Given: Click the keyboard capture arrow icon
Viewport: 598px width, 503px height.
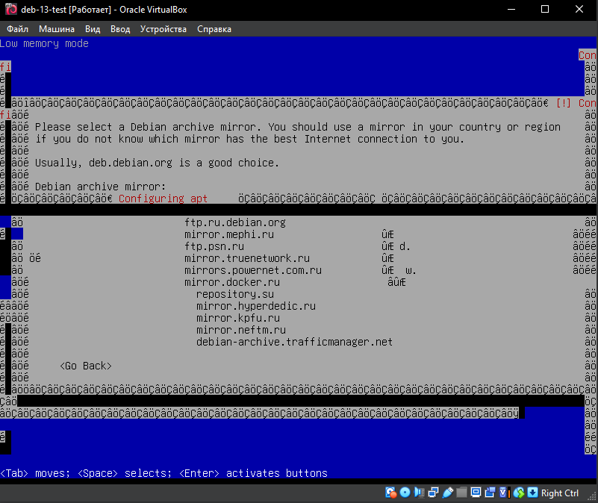Looking at the screenshot, I should (x=532, y=493).
